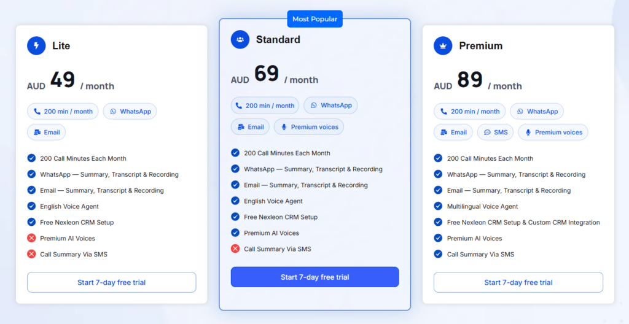
Task: Click Premium Free Nexleon CRM Setup & Custom CRM Integration
Action: coord(523,222)
